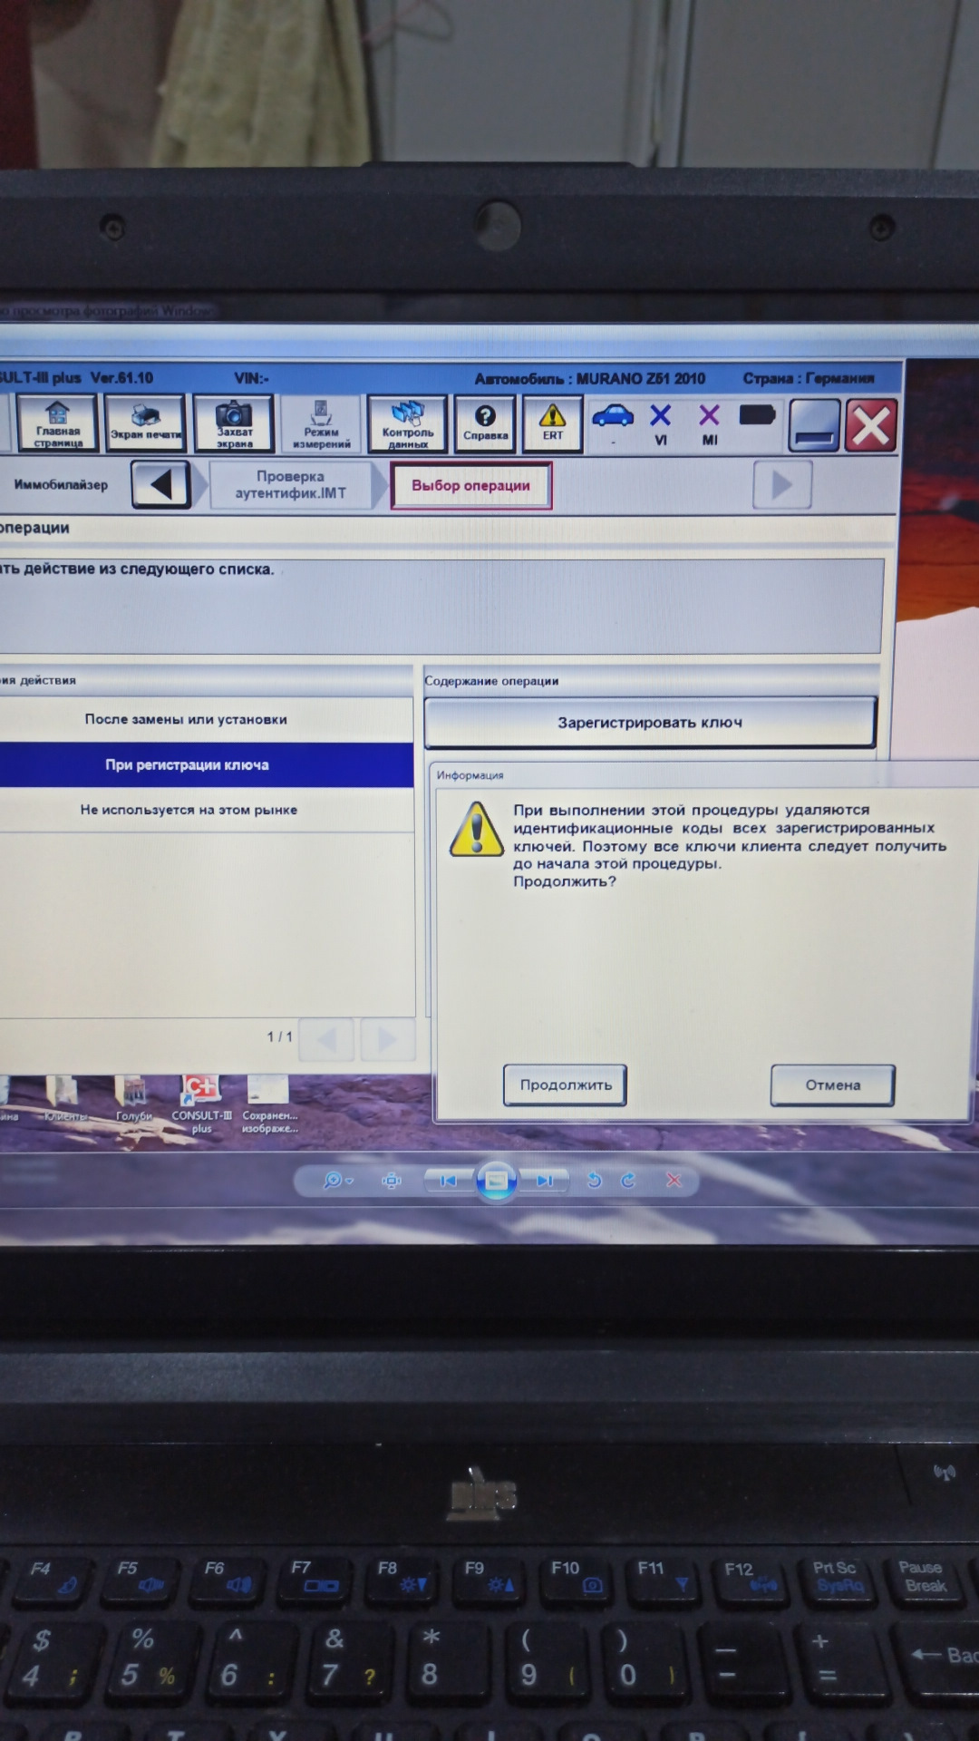Delete photo with red X in viewer
Image resolution: width=979 pixels, height=1741 pixels.
[674, 1180]
